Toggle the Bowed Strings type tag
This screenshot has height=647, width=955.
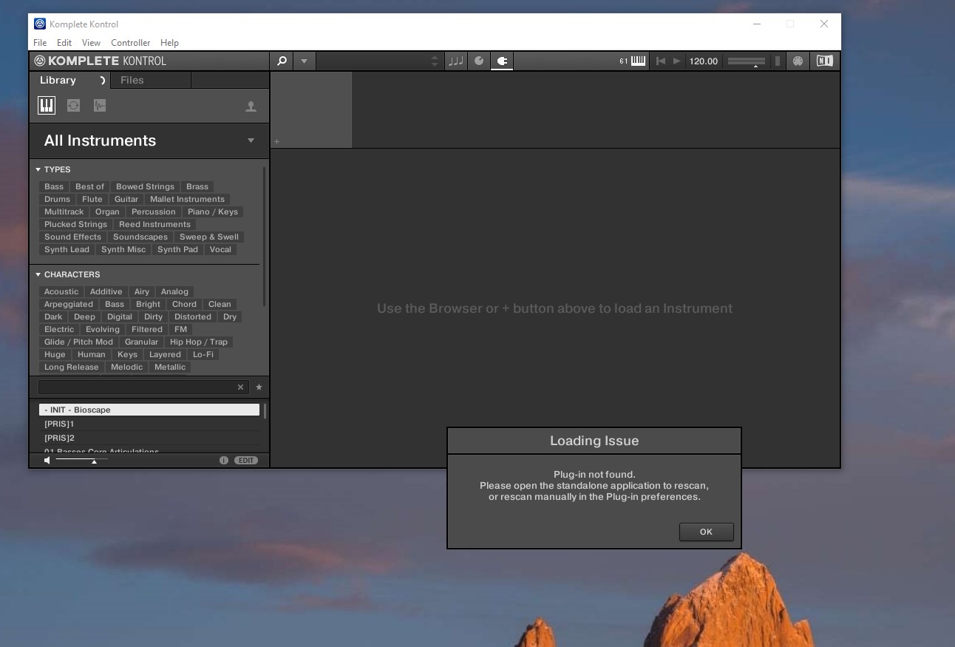[145, 186]
